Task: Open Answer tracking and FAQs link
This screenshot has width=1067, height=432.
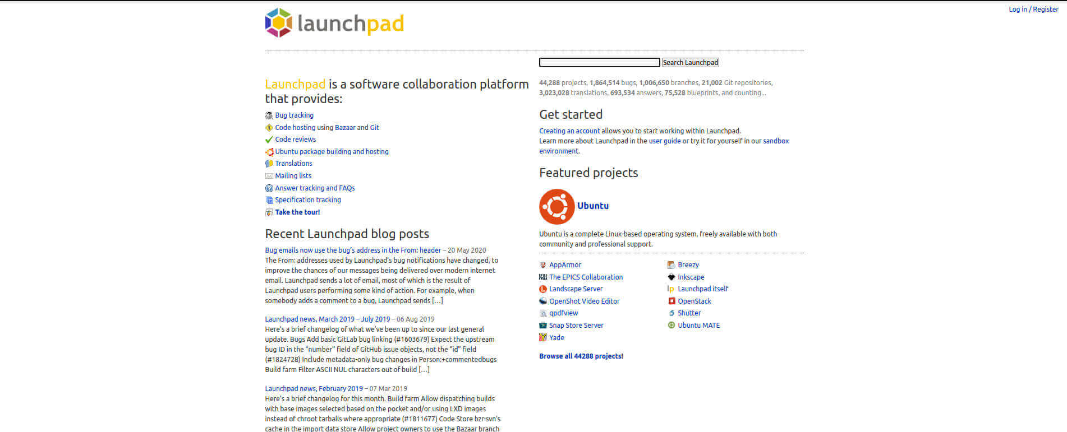Action: pos(315,188)
